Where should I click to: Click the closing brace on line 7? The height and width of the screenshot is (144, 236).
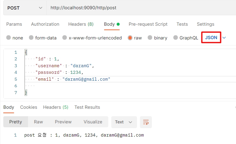(26, 93)
